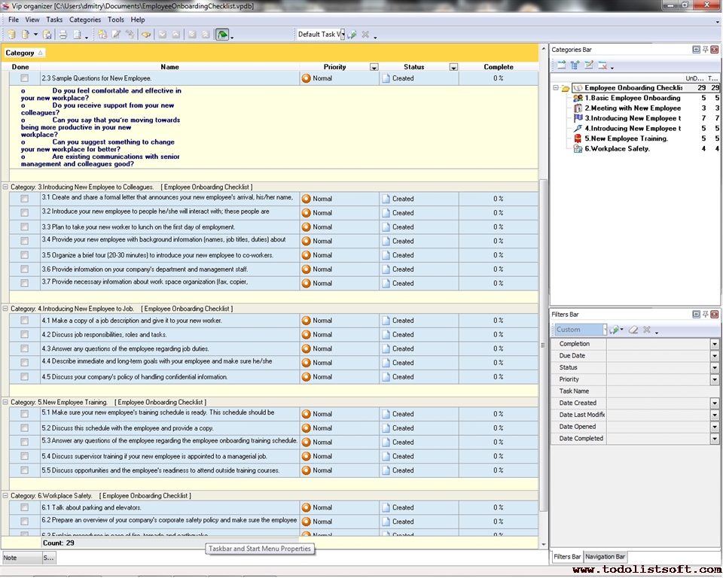Tick the Done checkbox for task 5.5
This screenshot has height=578, width=723.
[25, 470]
